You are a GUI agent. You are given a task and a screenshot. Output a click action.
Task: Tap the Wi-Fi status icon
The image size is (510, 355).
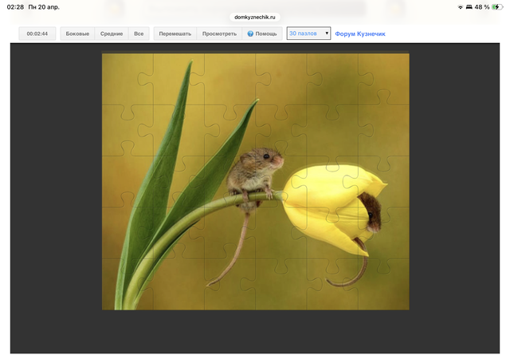click(x=460, y=6)
